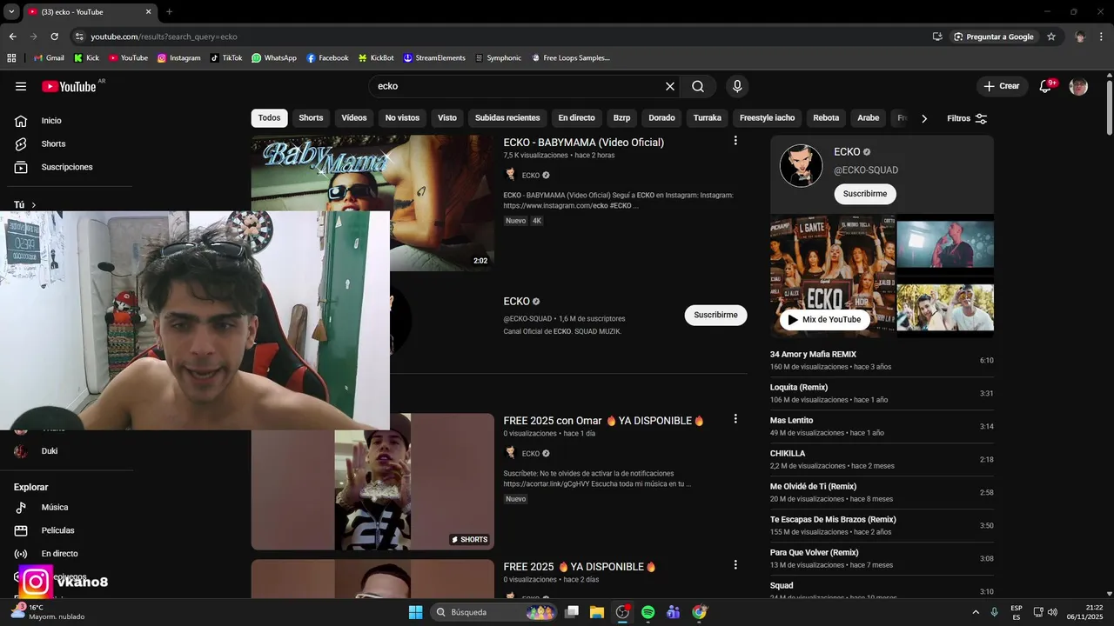1114x626 pixels.
Task: Click the Crear button
Action: pyautogui.click(x=1002, y=86)
